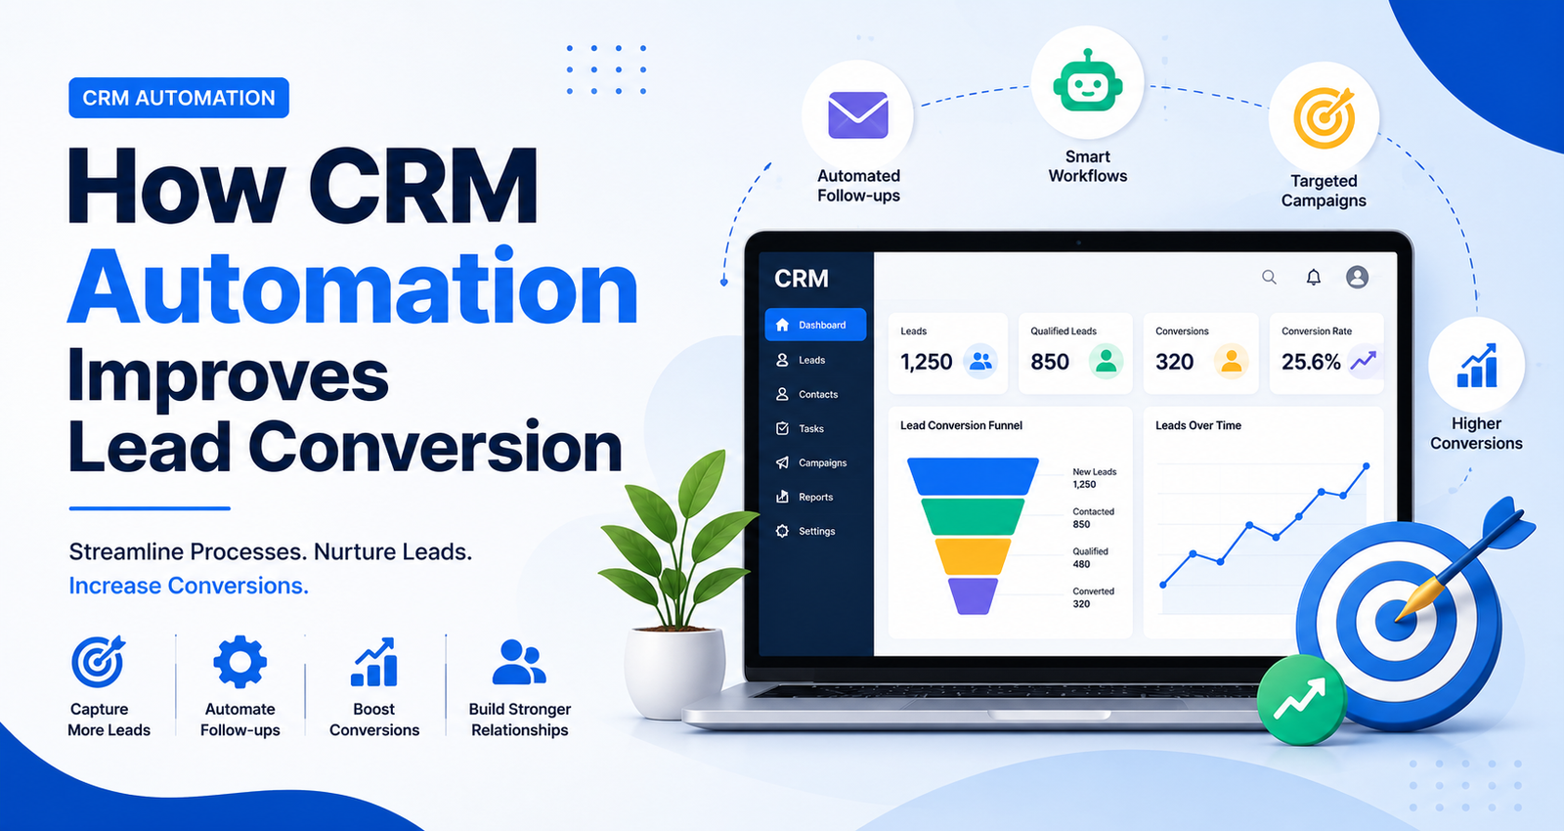
Task: Click the Lead Conversion Funnel heading
Action: point(961,425)
